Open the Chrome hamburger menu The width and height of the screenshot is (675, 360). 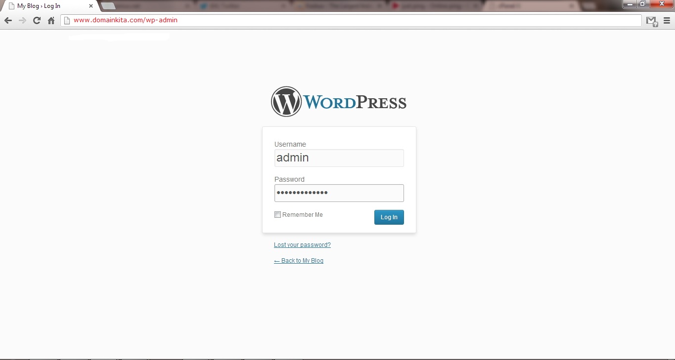pos(667,21)
